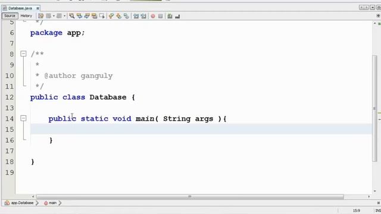Click the vertical scrollbar up arrow
The width and height of the screenshot is (381, 214).
pos(374,23)
